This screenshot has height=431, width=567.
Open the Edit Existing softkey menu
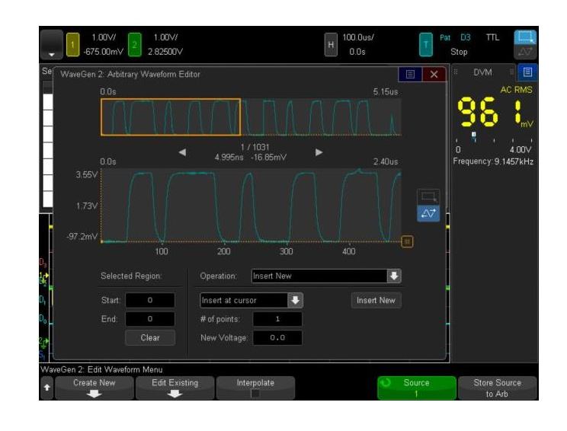(x=175, y=388)
